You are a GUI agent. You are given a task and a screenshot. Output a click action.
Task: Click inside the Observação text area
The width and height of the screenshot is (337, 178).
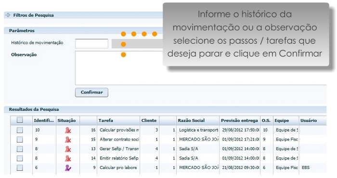click(x=201, y=68)
